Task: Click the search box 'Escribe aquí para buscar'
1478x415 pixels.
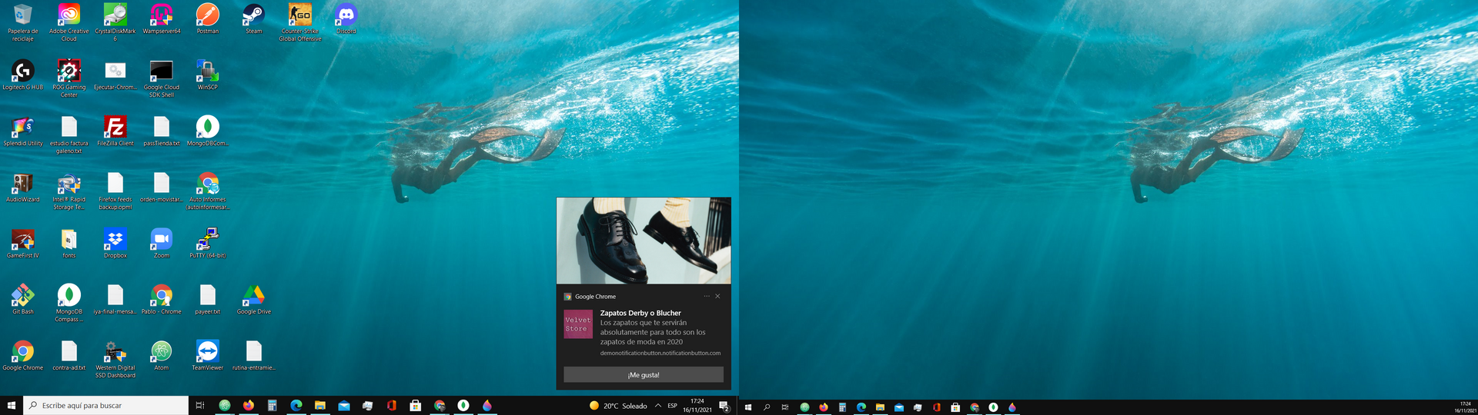Action: [108, 405]
